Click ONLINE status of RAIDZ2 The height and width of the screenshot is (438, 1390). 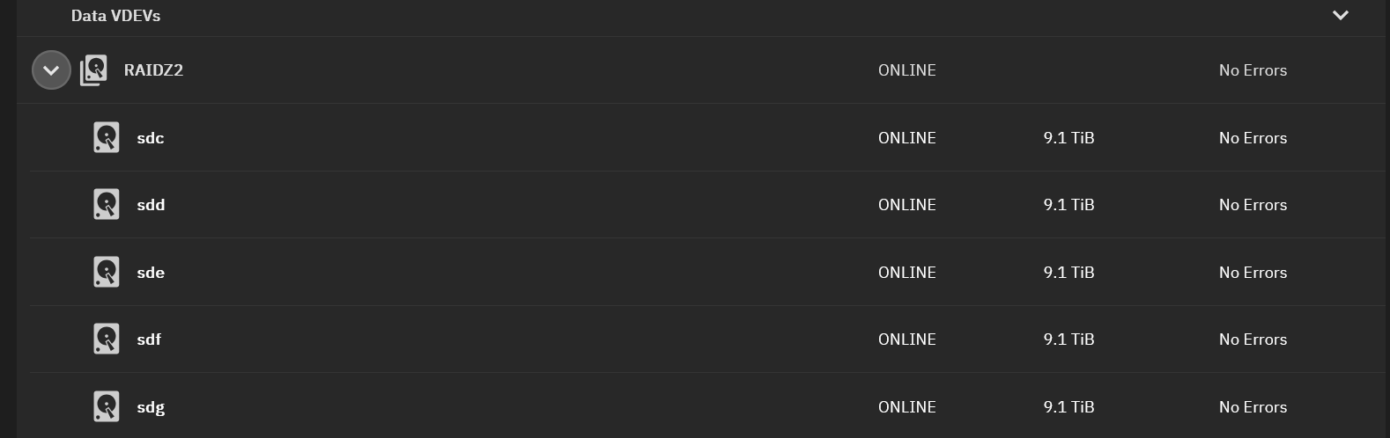click(x=906, y=70)
